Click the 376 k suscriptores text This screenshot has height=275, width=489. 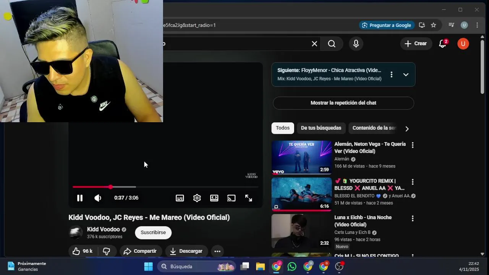coord(104,237)
